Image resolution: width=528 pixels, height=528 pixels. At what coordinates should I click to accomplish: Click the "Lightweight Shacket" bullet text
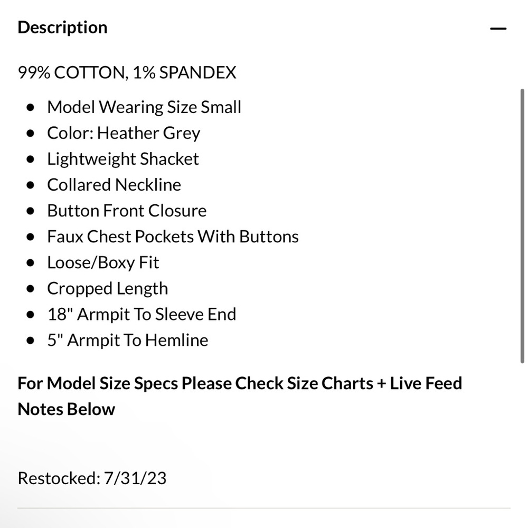(x=122, y=159)
